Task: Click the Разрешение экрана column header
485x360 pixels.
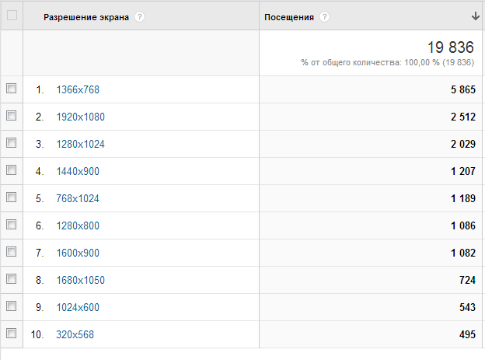Action: click(86, 17)
